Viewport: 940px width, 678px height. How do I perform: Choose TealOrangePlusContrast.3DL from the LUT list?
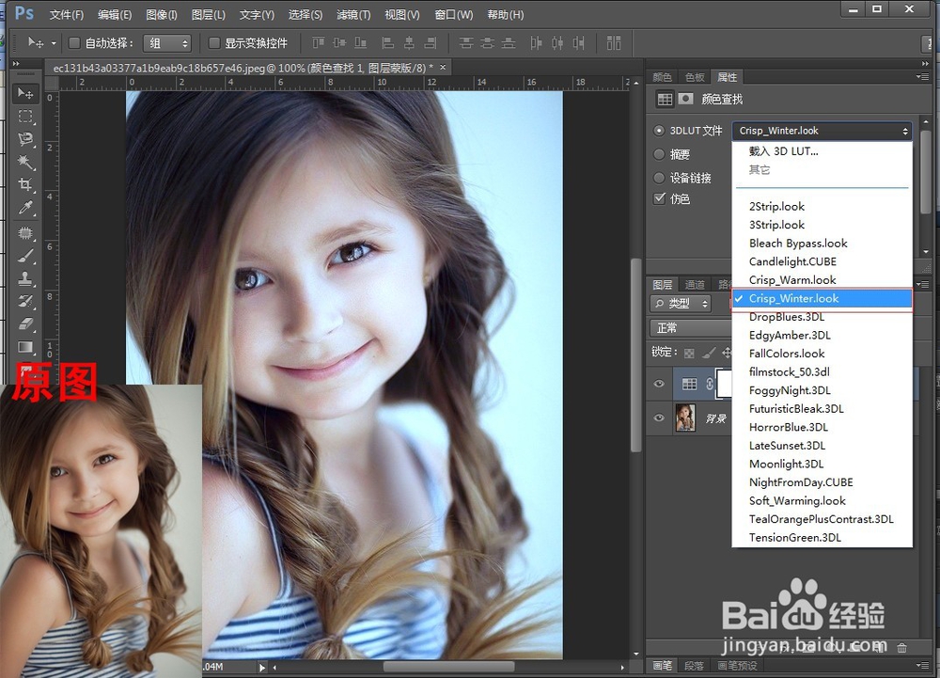(821, 519)
